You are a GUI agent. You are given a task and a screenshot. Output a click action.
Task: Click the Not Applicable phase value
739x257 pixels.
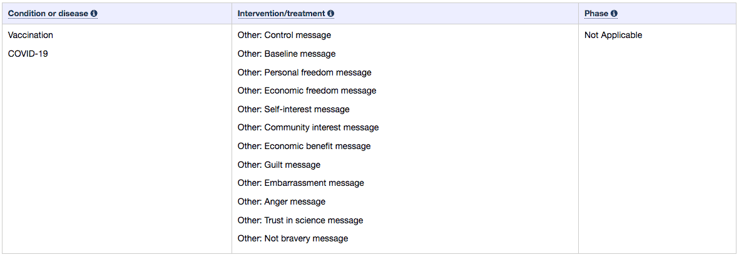point(613,35)
